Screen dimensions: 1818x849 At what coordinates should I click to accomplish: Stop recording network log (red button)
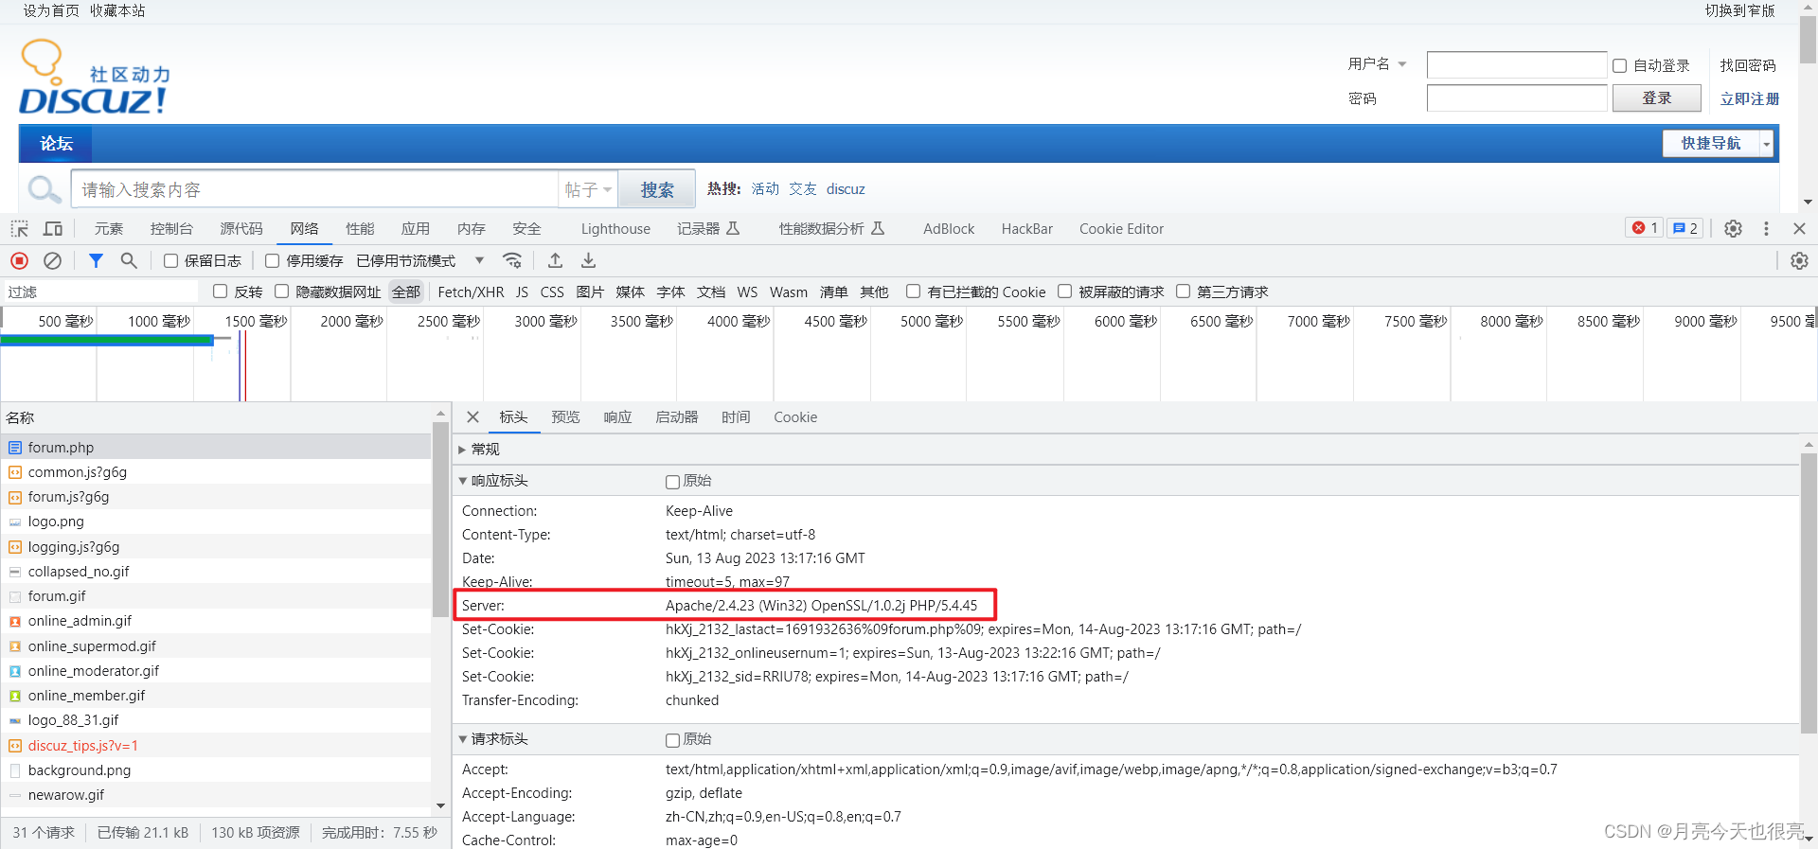[x=19, y=260]
